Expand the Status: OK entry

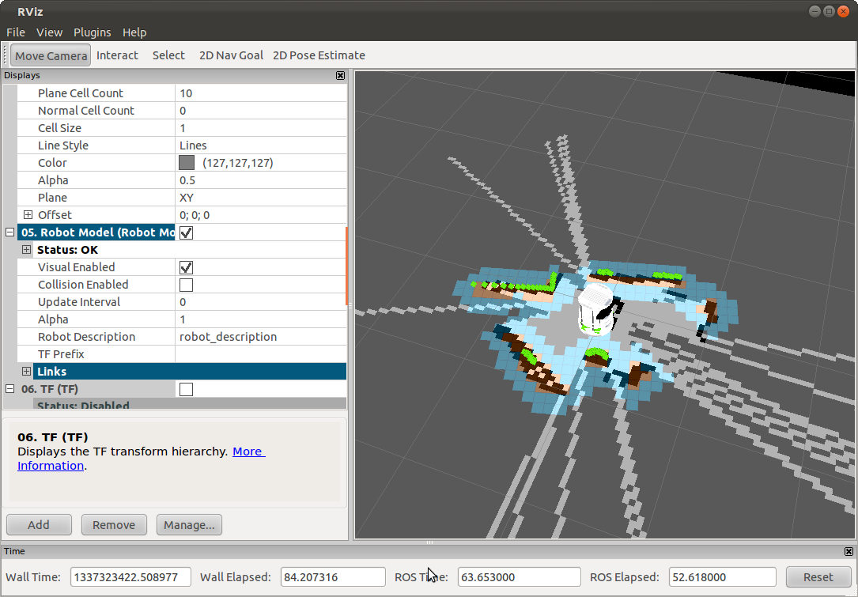click(x=26, y=250)
